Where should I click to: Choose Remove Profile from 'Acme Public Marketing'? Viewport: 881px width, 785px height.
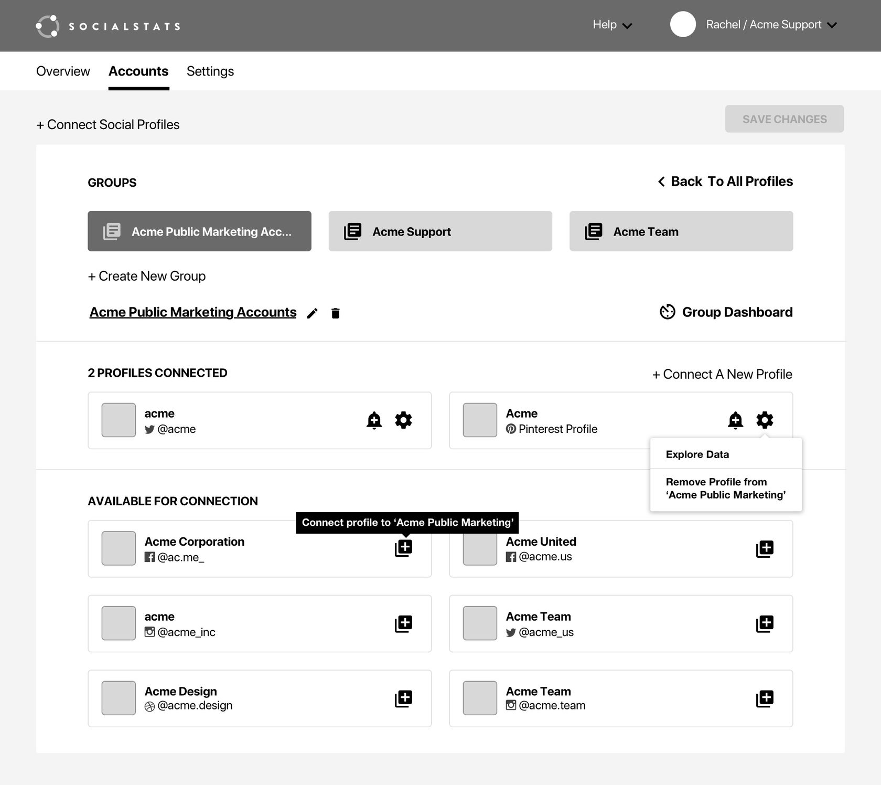(x=725, y=489)
